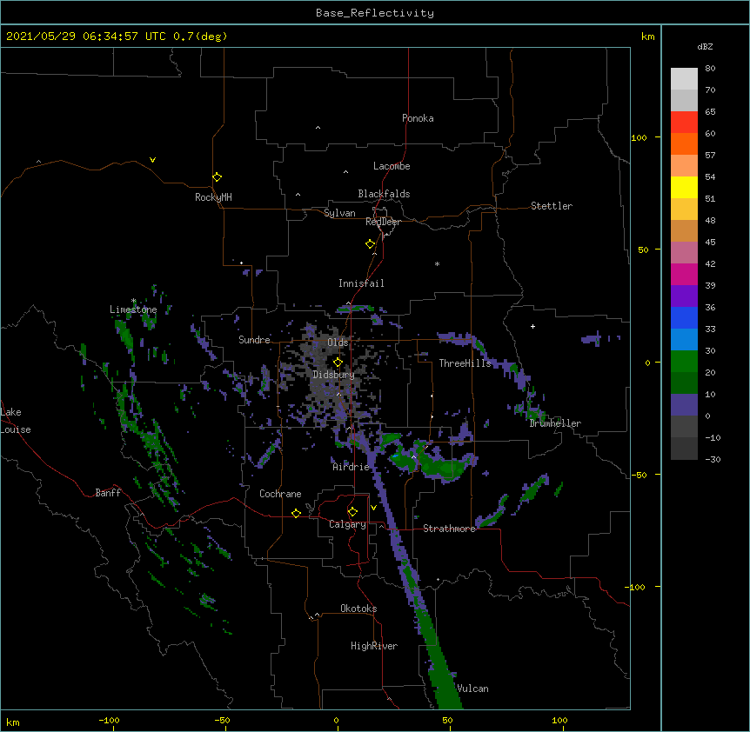Click the yellow diamond marker above RockyMH
Screen dimensions: 750x732
coord(217,176)
